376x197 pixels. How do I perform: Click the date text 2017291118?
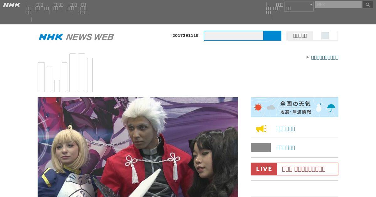point(185,36)
